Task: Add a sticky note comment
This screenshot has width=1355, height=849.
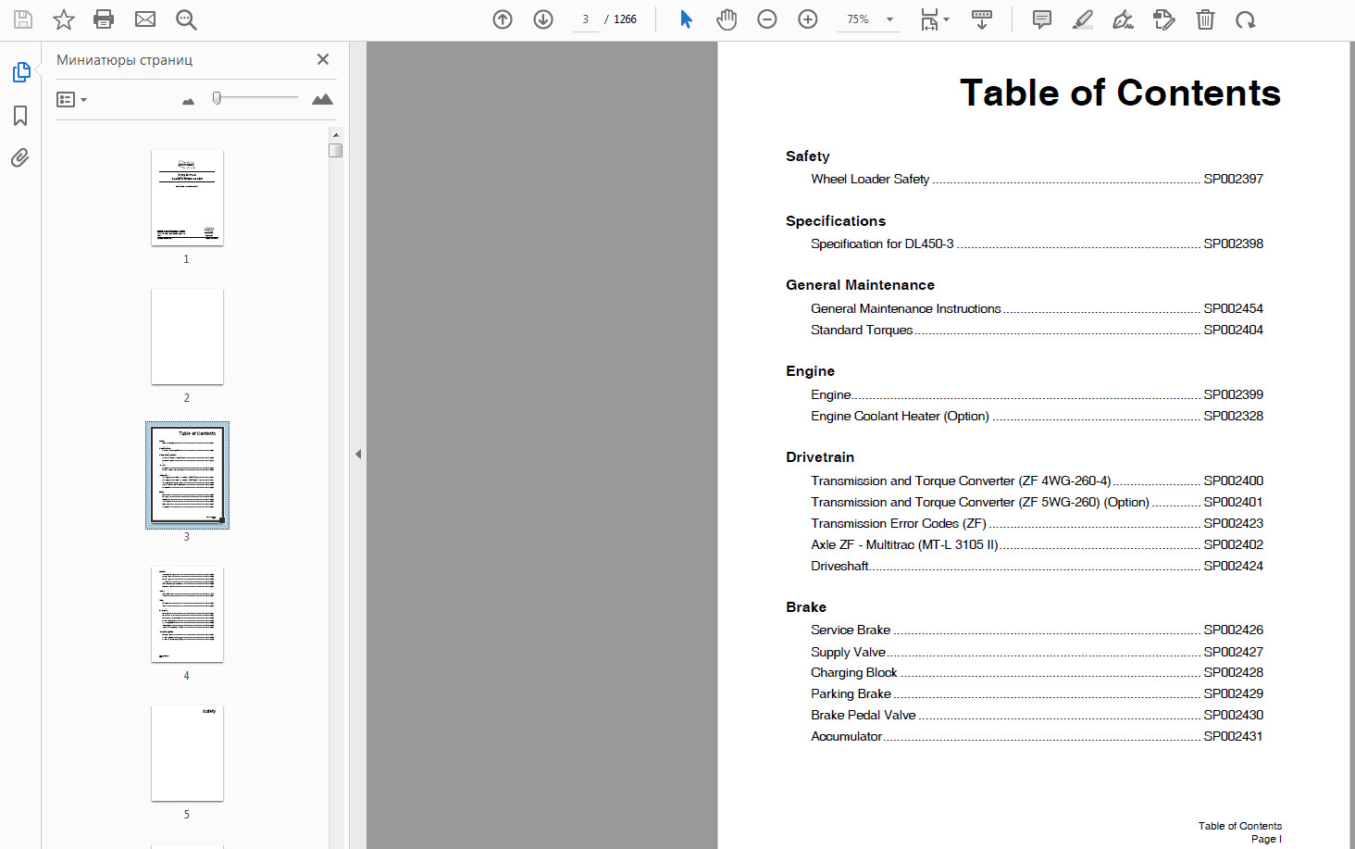Action: (1041, 19)
